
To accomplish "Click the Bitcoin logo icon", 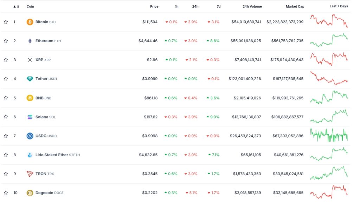I will pyautogui.click(x=30, y=22).
